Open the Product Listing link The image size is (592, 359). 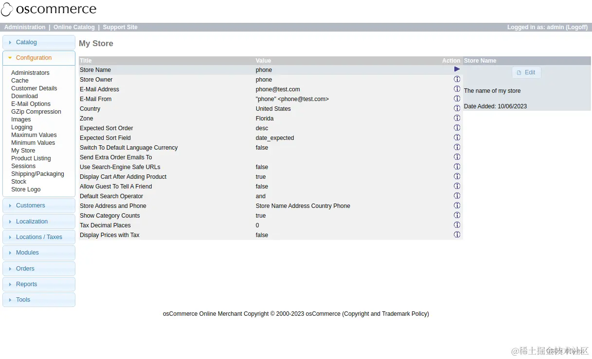(x=31, y=158)
